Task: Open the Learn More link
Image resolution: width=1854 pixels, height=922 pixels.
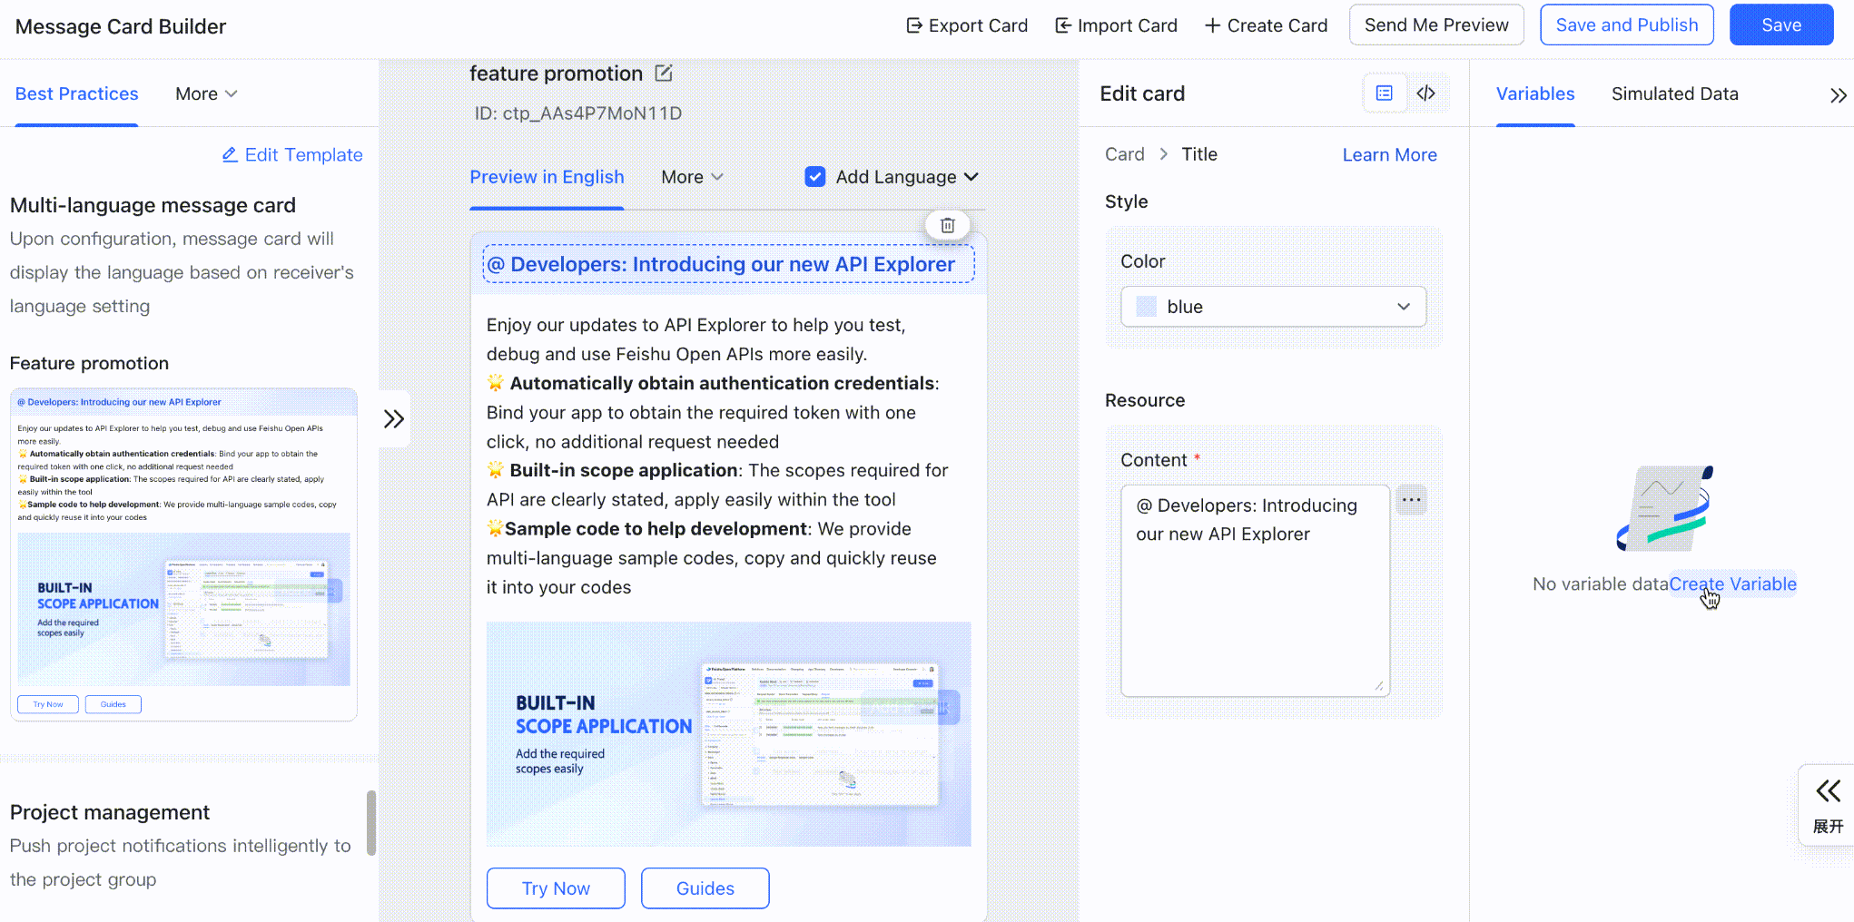Action: coord(1390,155)
